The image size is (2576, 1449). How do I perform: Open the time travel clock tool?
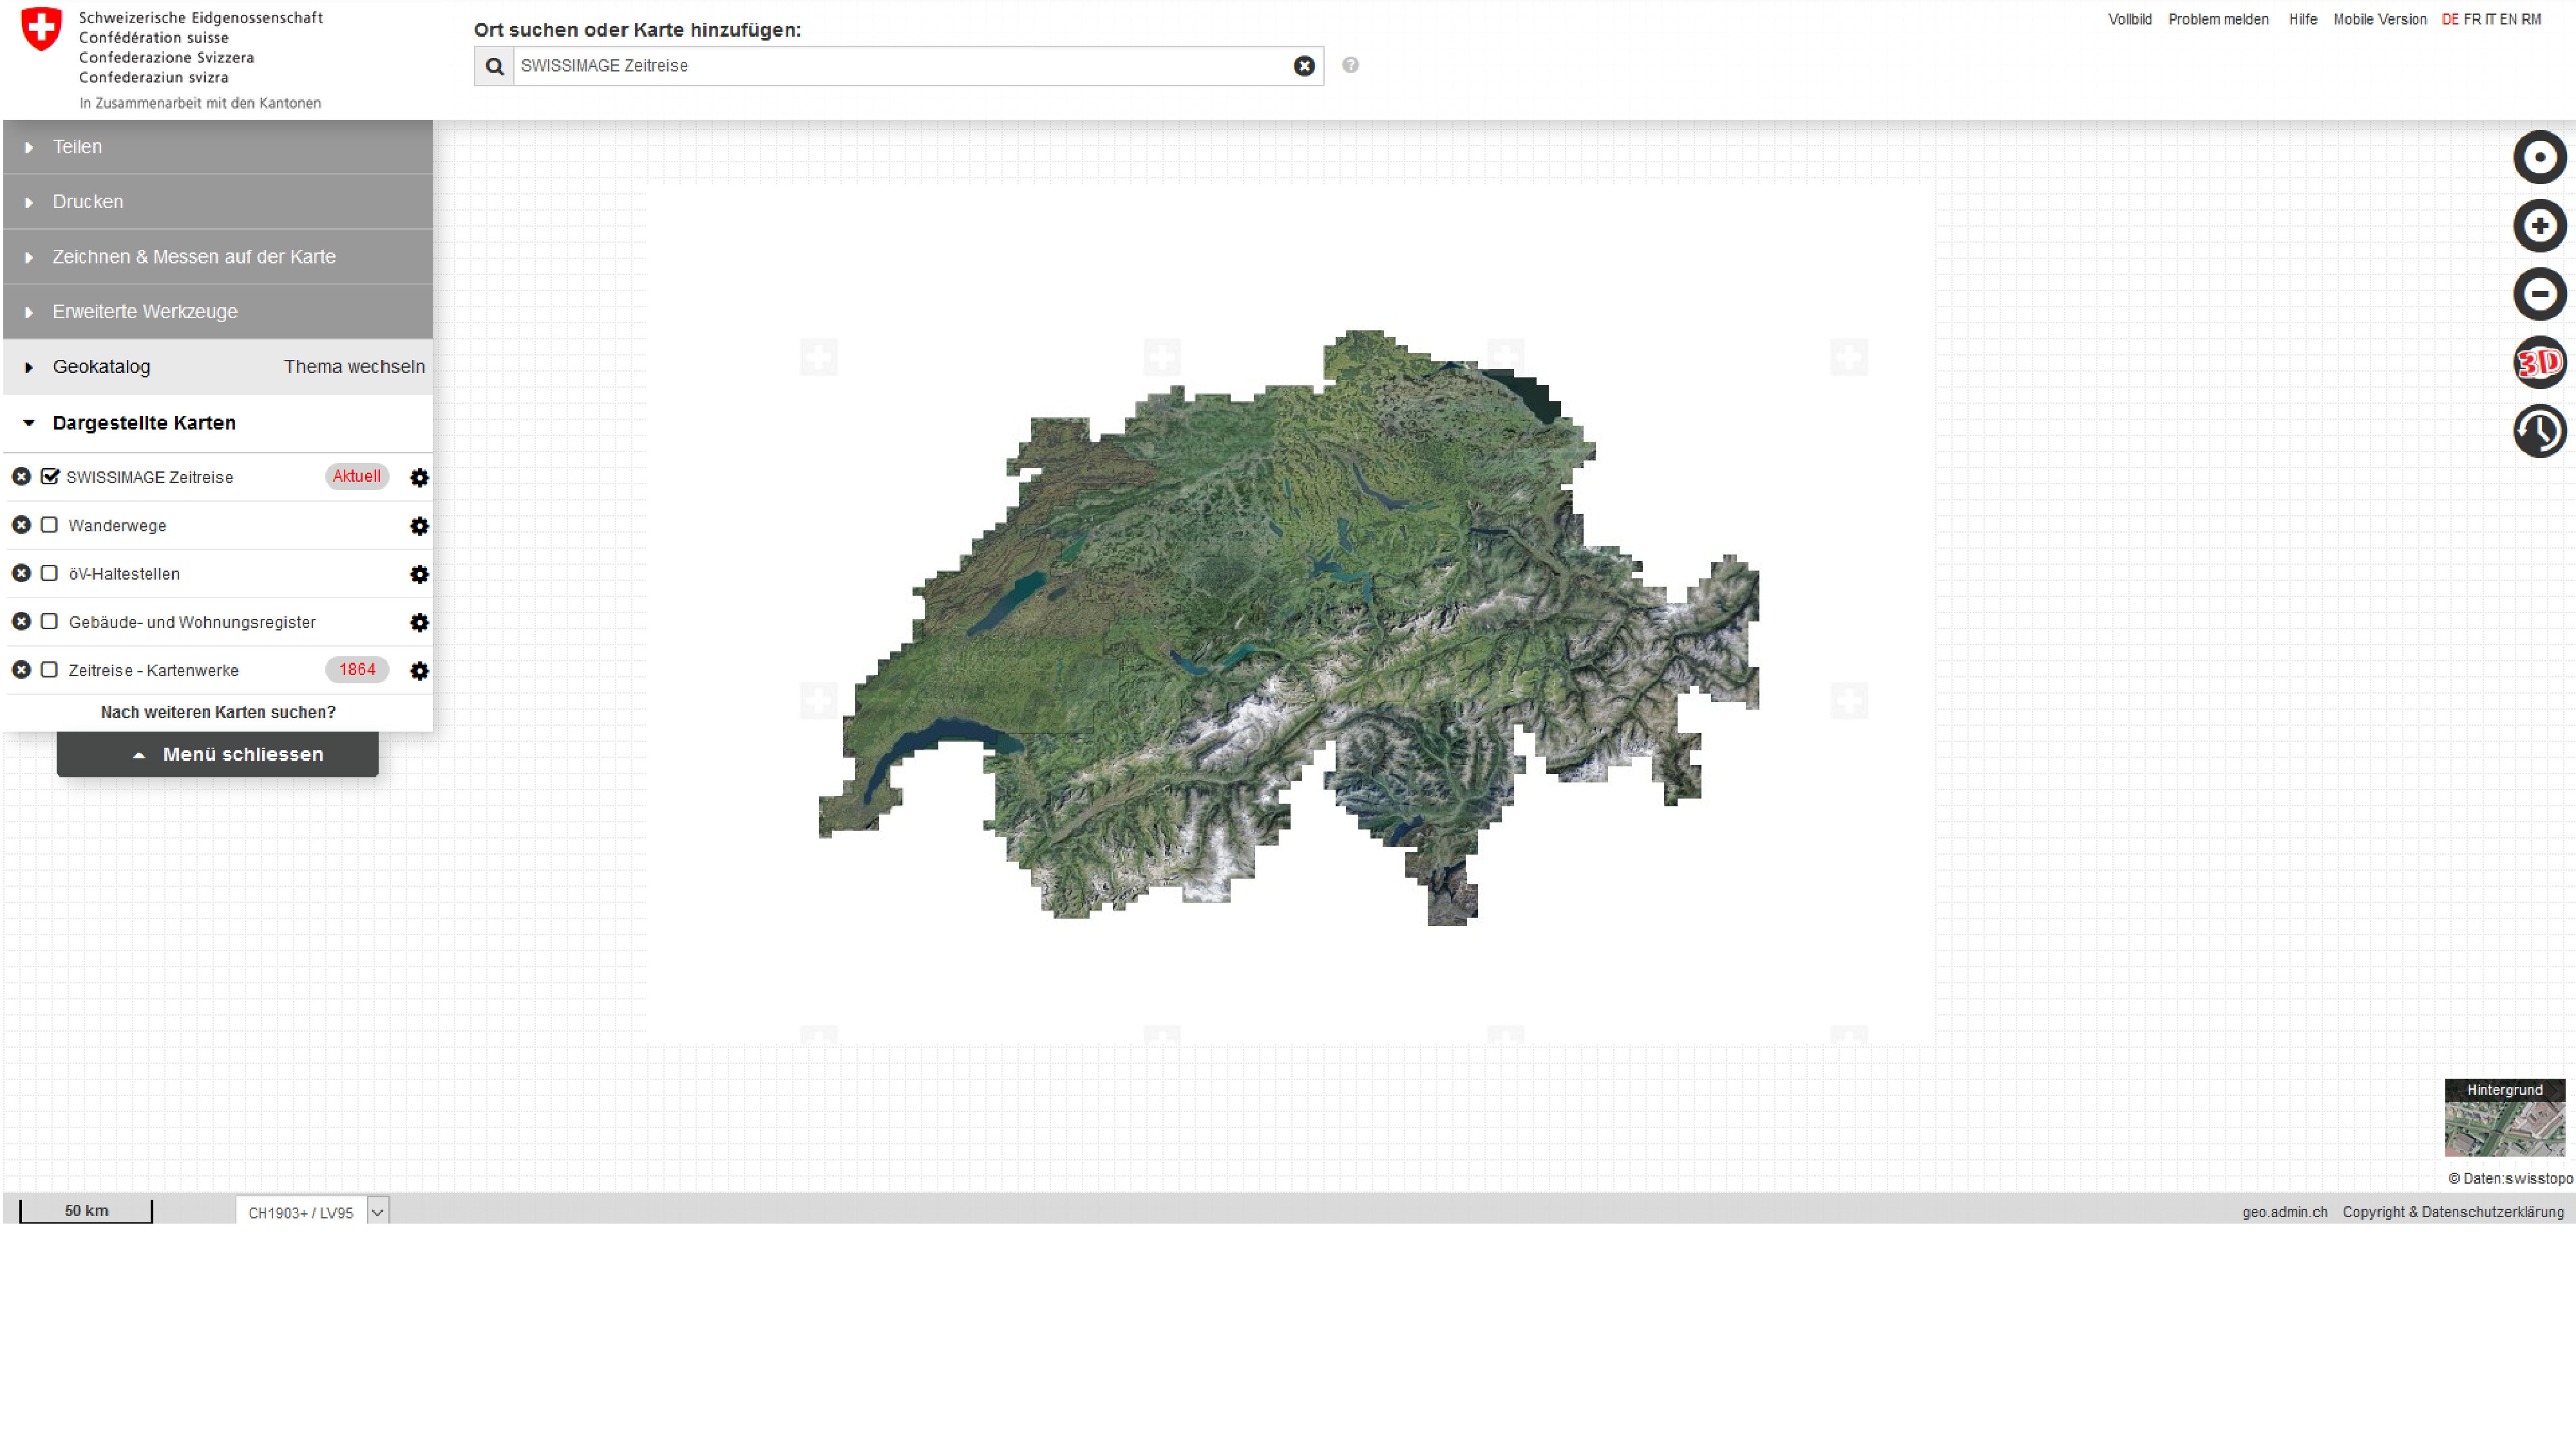2539,431
